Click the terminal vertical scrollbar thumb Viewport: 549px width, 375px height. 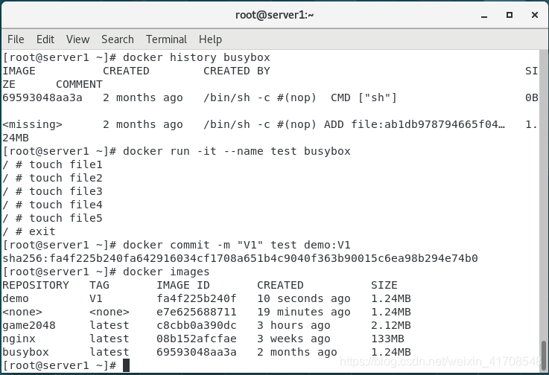pyautogui.click(x=544, y=355)
